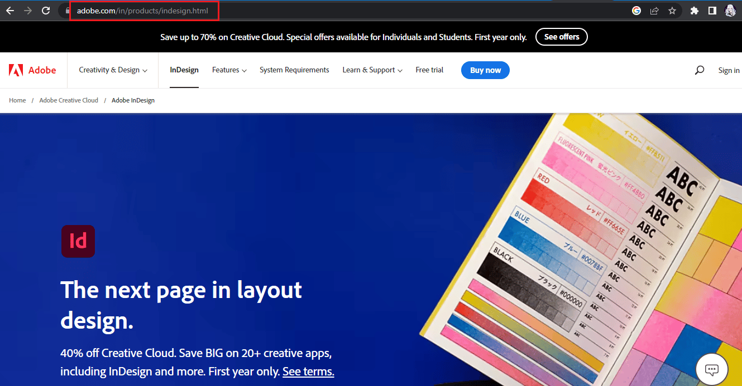Click the Save up to 70% banner text
The width and height of the screenshot is (742, 386).
tap(343, 37)
